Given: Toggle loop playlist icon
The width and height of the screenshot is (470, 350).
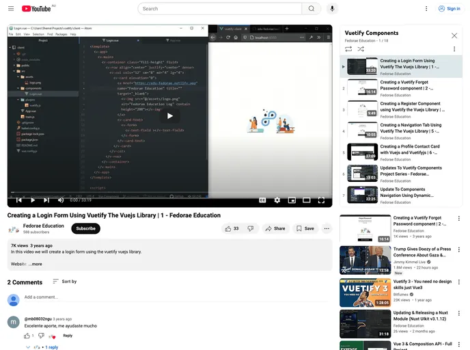Looking at the screenshot, I should coord(348,49).
